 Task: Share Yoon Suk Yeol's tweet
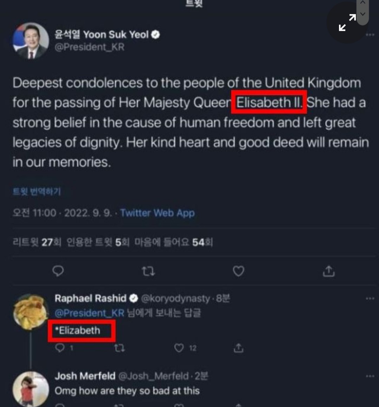click(x=328, y=271)
